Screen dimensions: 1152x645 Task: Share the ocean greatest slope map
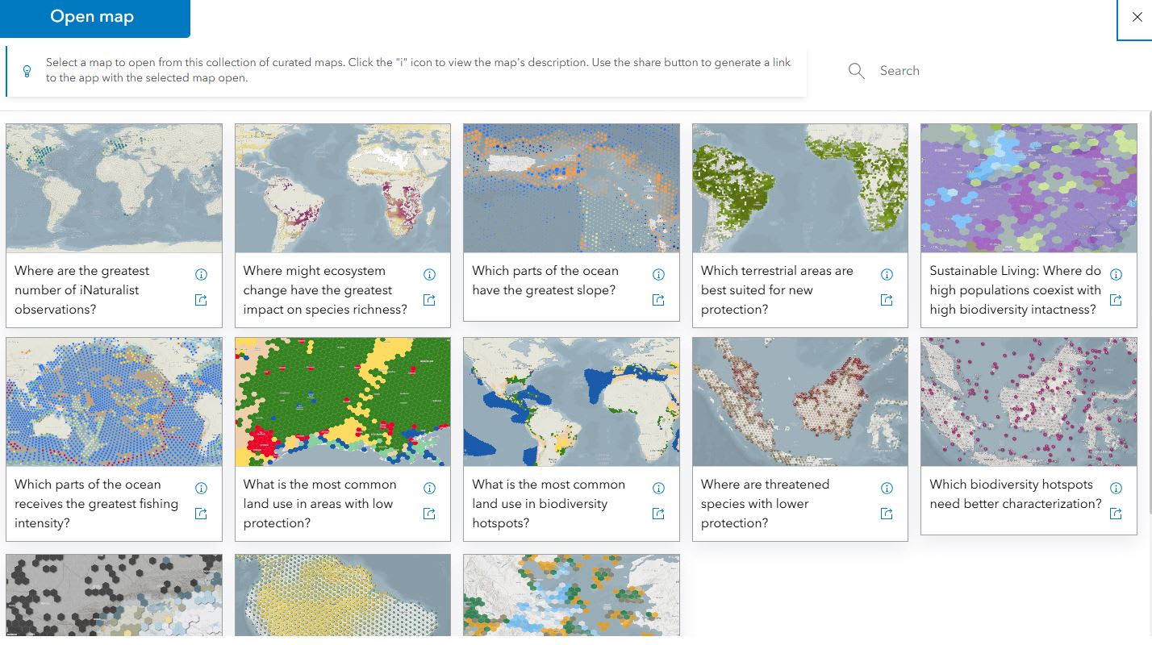658,300
